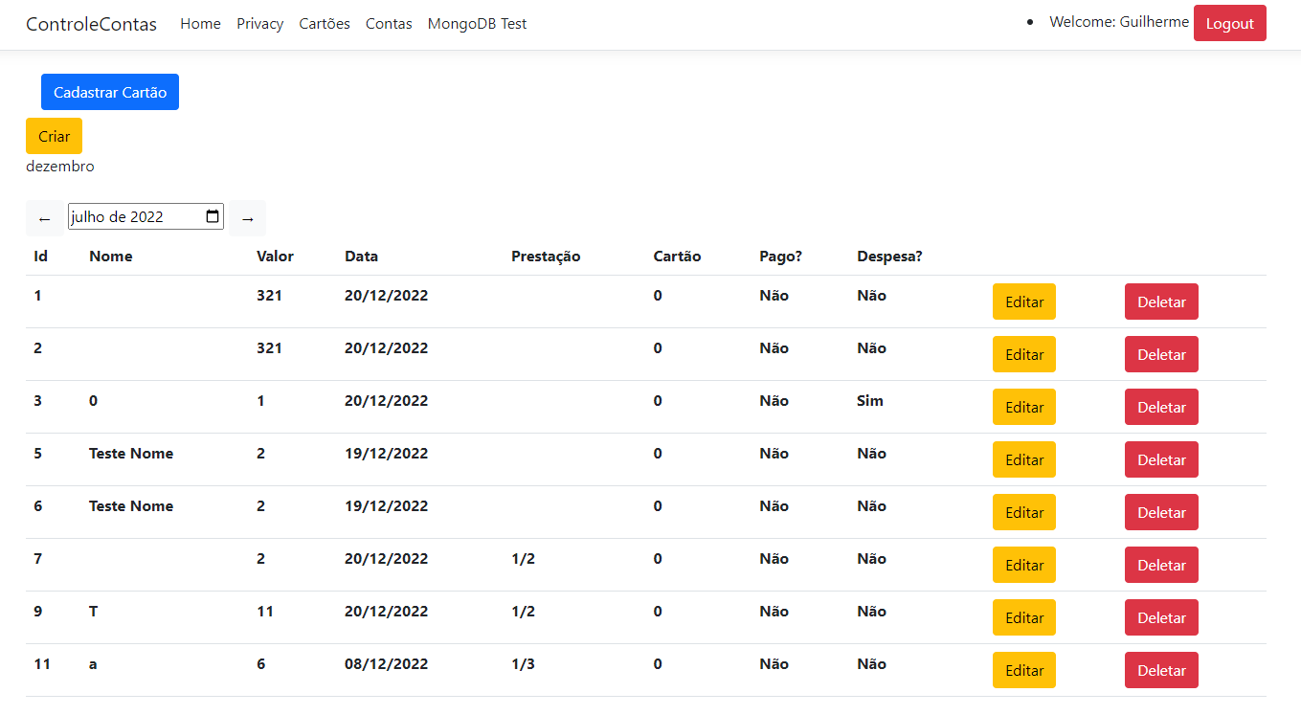Click the Prestação column header
This screenshot has height=715, width=1301.
coord(546,257)
